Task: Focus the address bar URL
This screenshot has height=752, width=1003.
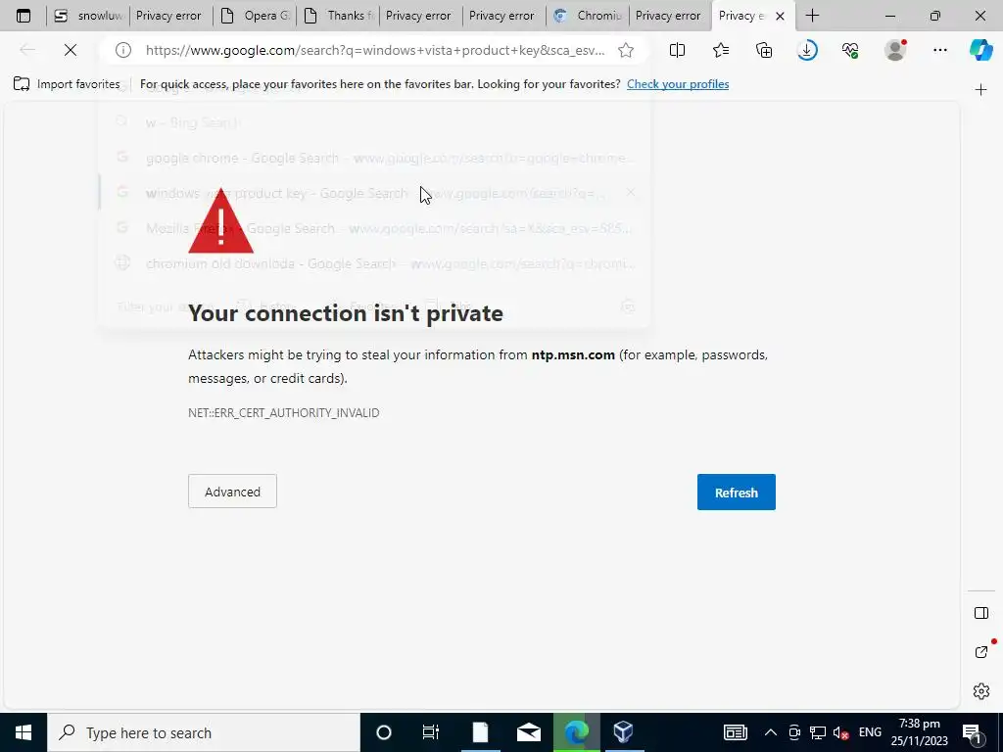Action: (375, 50)
